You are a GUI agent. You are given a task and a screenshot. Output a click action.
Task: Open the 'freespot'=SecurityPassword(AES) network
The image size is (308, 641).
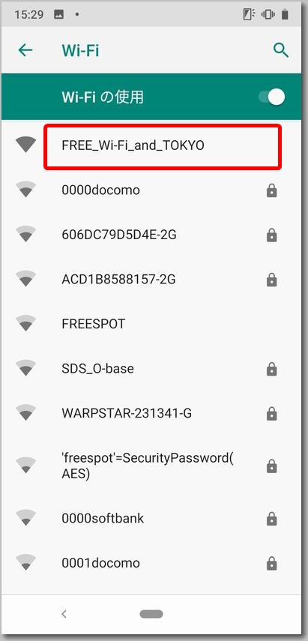click(x=154, y=466)
